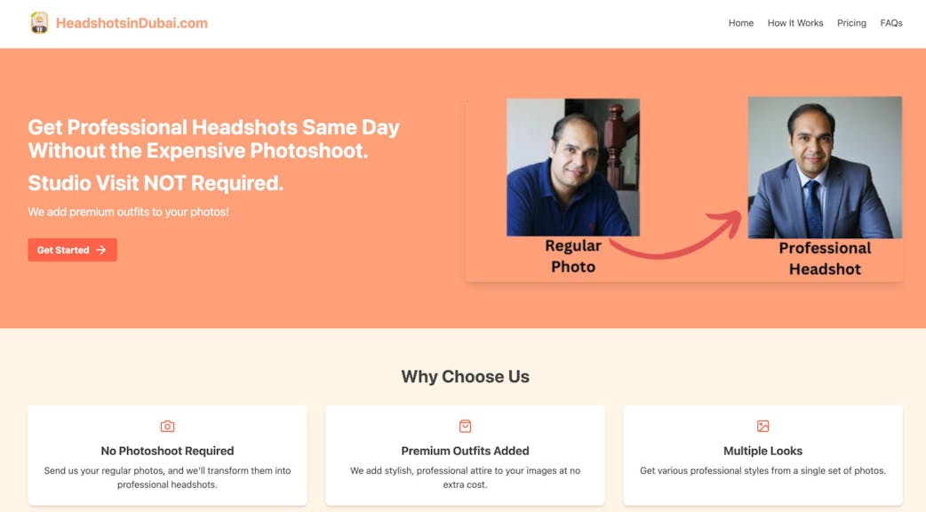Click the Why Choose Us section heading

[465, 377]
